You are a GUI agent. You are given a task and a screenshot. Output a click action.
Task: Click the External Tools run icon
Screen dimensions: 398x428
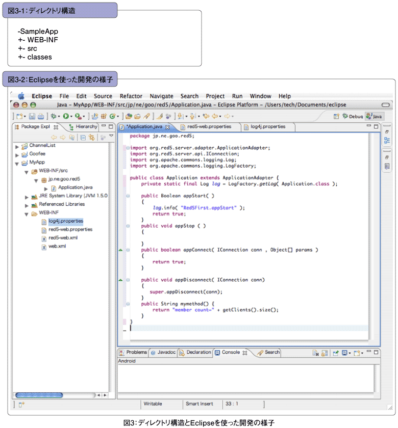pyautogui.click(x=78, y=116)
